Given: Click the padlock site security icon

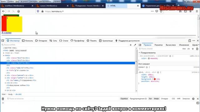Looking at the screenshot, I should (x=42, y=11).
